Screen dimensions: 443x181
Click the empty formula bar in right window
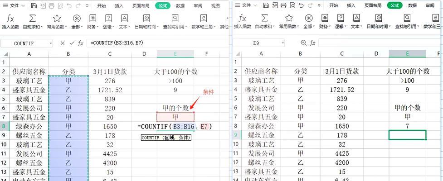click(380, 43)
